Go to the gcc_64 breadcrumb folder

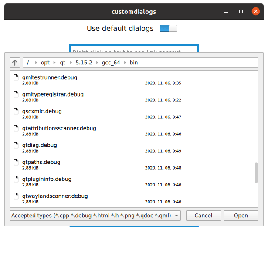coord(111,63)
